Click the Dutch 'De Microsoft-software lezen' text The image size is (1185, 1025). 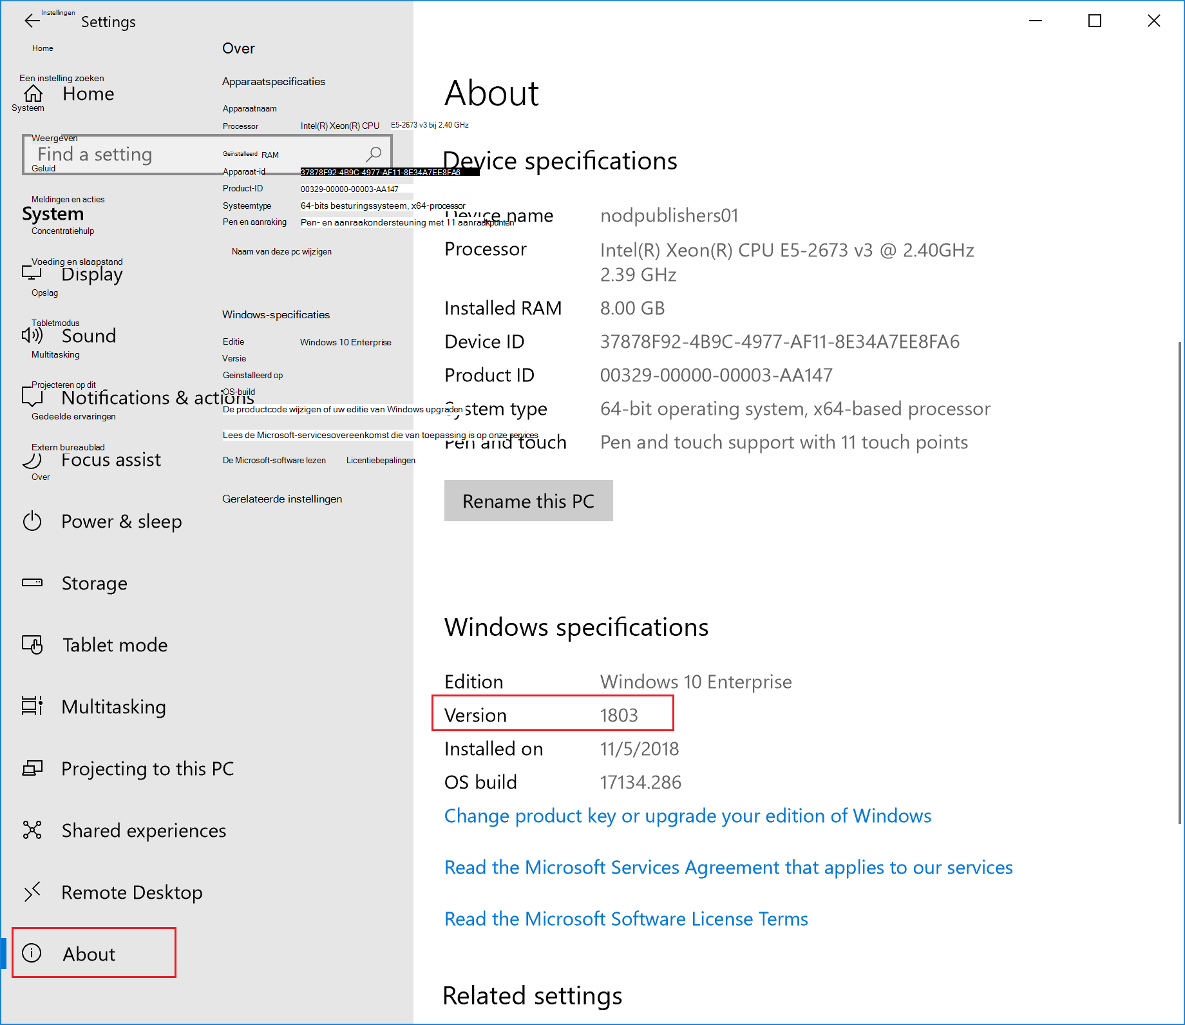coord(274,461)
